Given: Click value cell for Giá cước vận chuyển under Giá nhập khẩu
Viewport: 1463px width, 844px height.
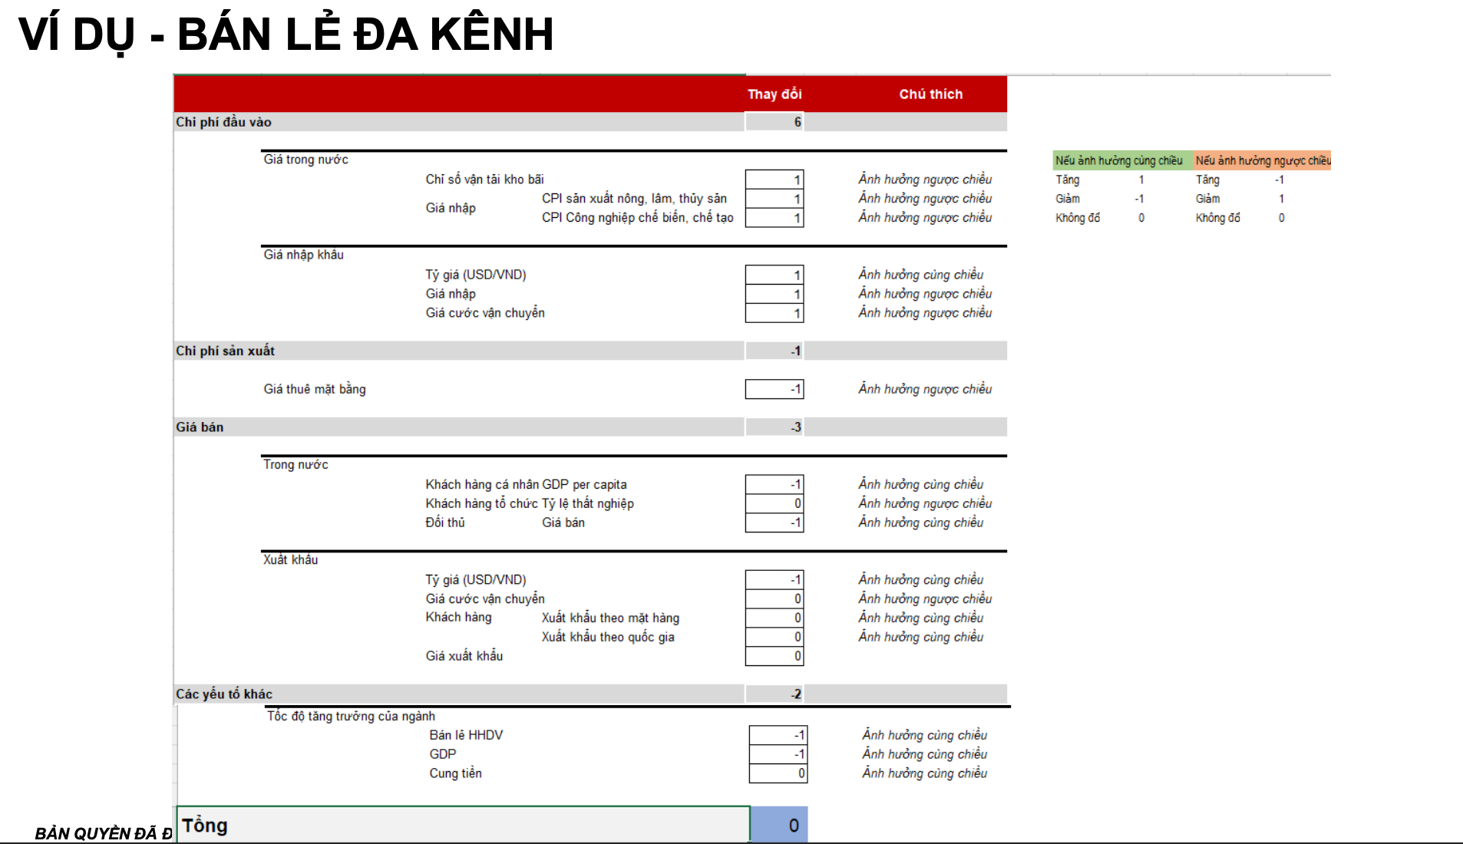Looking at the screenshot, I should 774,313.
